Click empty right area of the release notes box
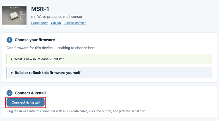Image resolution: width=219 pixels, height=121 pixels. 140,59
